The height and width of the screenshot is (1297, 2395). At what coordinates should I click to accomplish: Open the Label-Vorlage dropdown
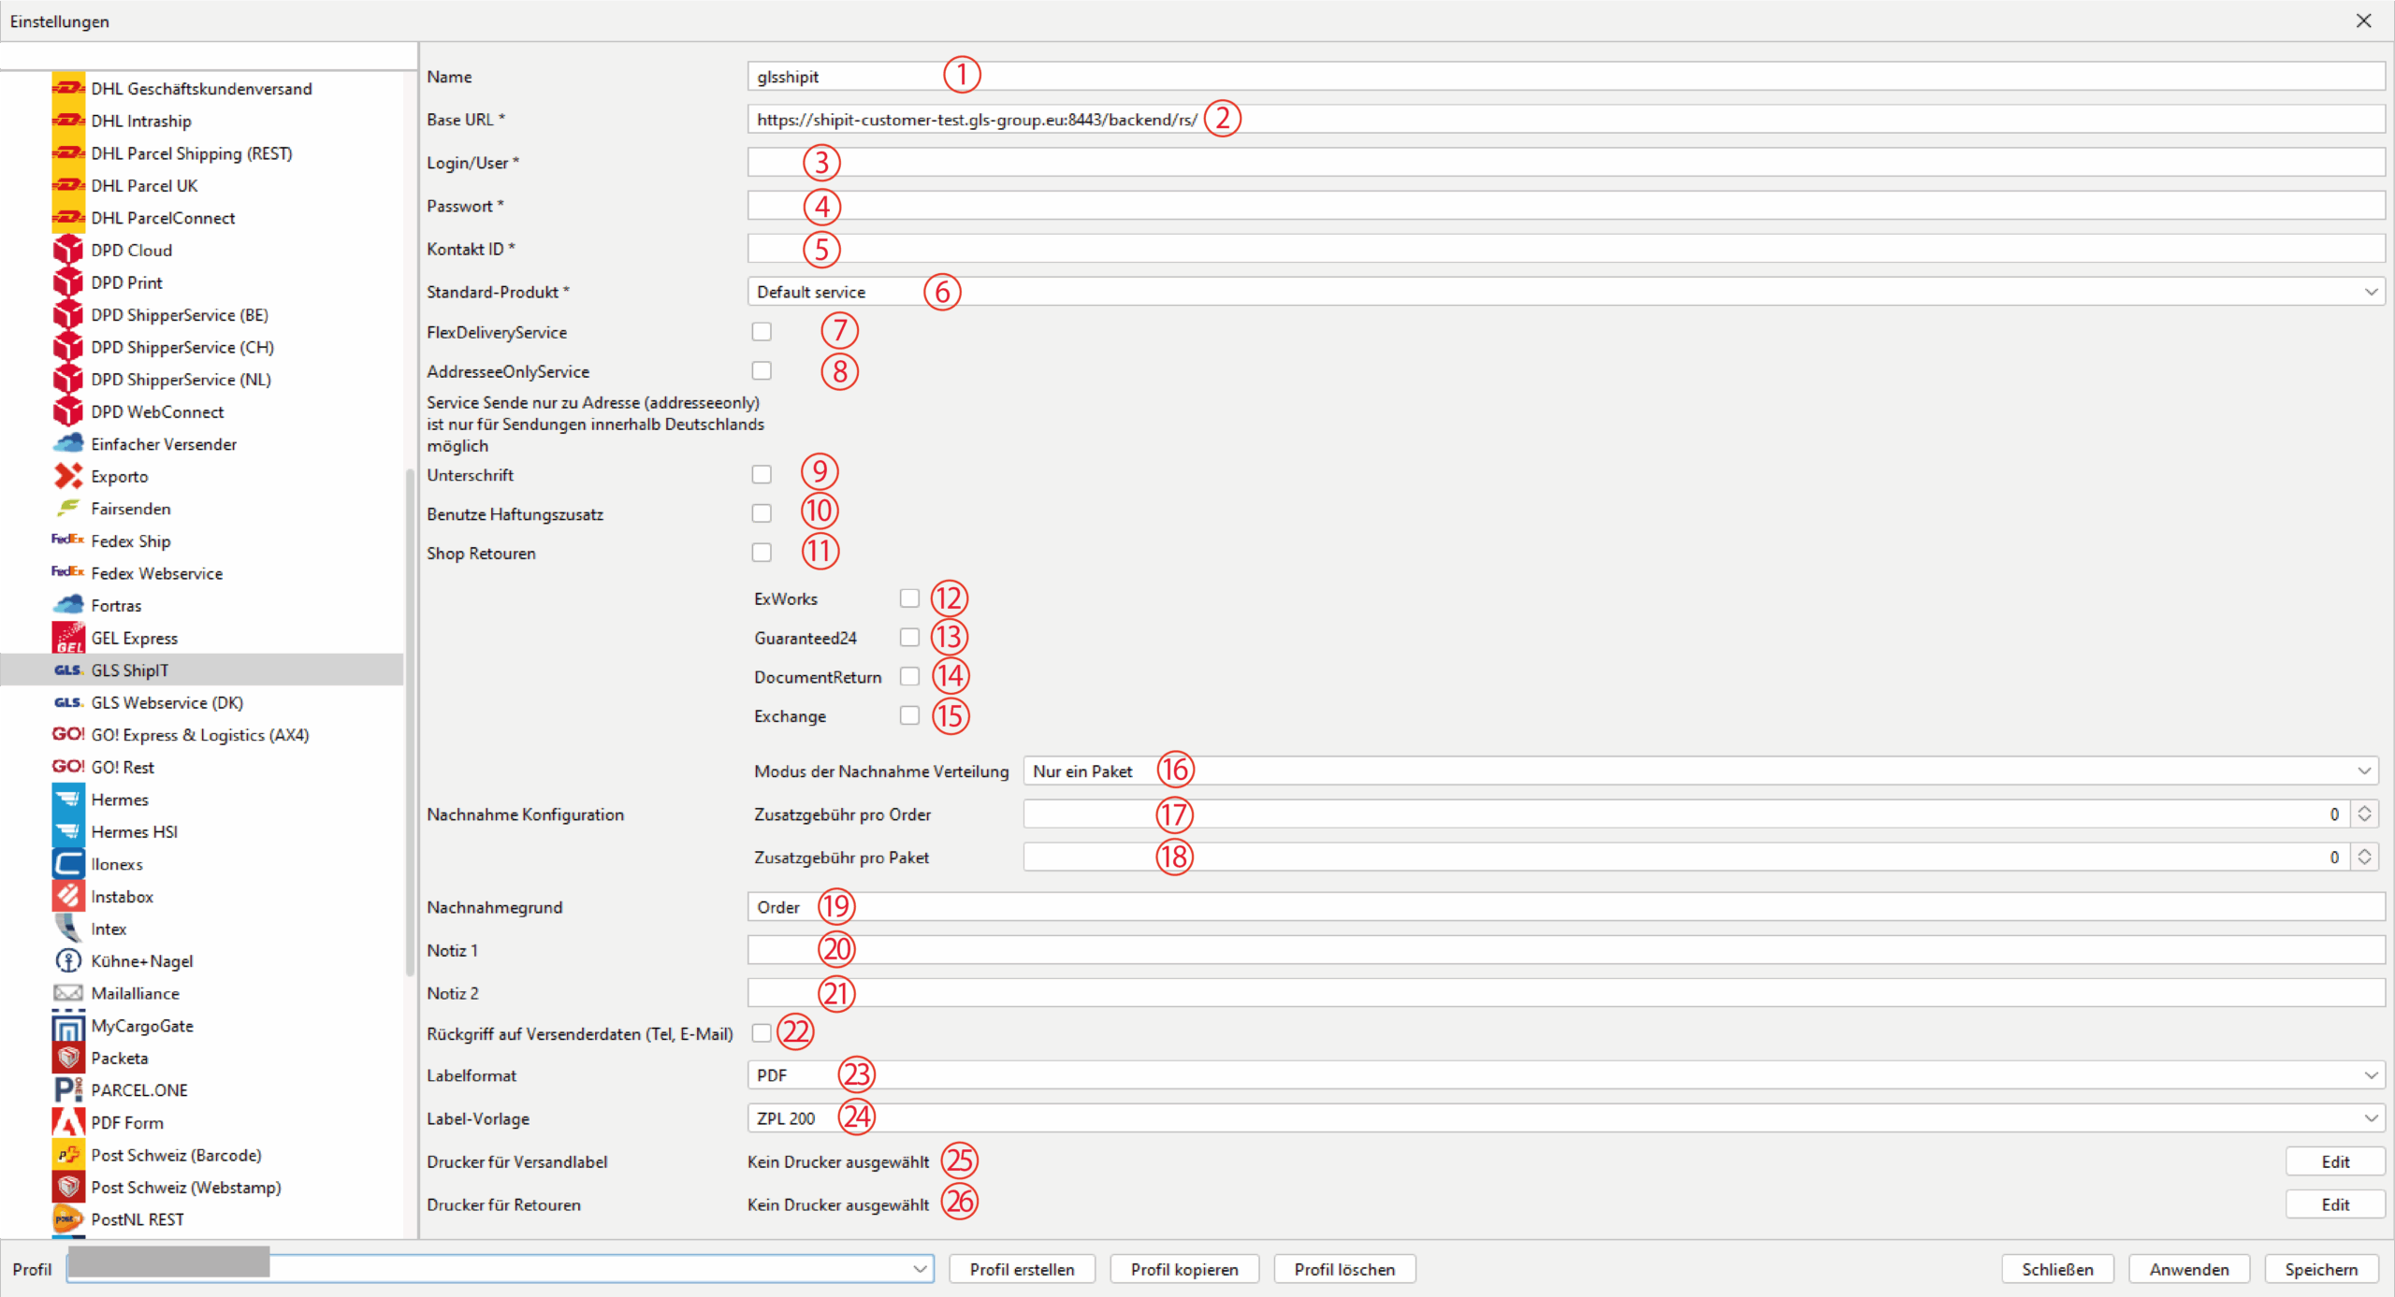(x=1565, y=1118)
